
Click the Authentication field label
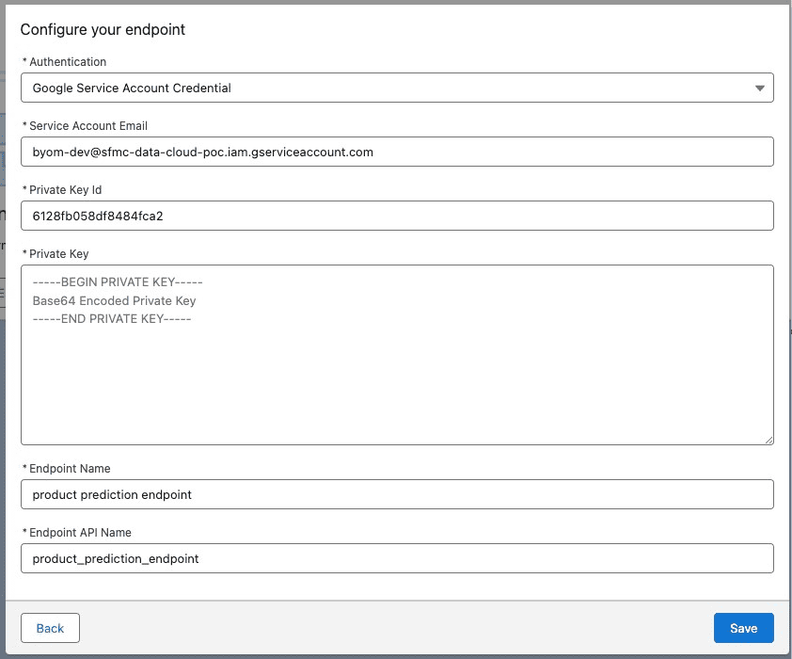68,62
